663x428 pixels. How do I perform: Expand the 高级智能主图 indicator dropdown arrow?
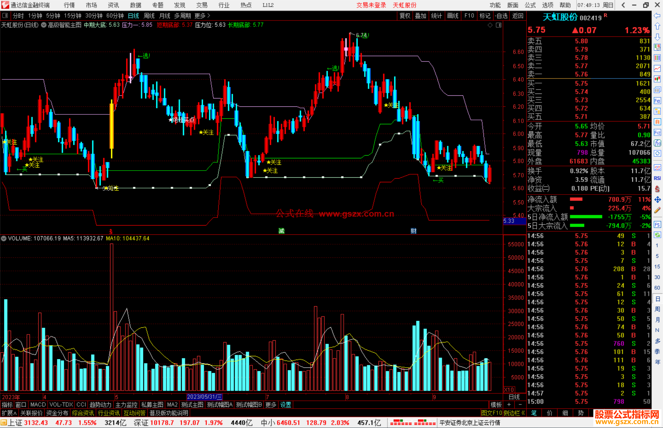[x=44, y=25]
